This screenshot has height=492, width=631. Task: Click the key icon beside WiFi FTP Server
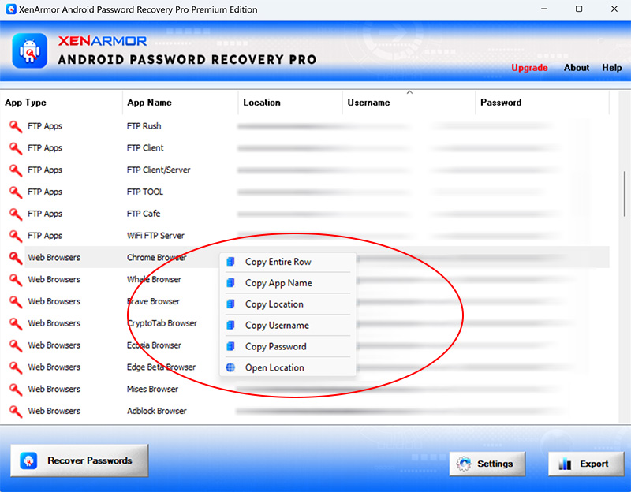(x=16, y=236)
